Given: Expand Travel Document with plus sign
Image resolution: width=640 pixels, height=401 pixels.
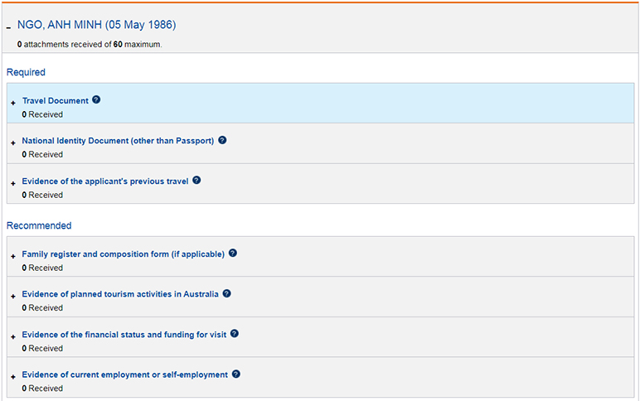Looking at the screenshot, I should click(13, 103).
